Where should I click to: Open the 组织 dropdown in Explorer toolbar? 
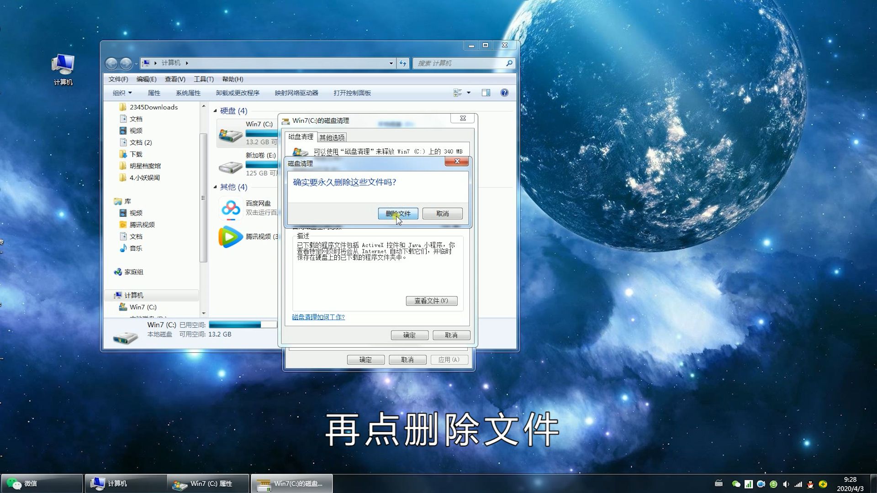point(122,93)
